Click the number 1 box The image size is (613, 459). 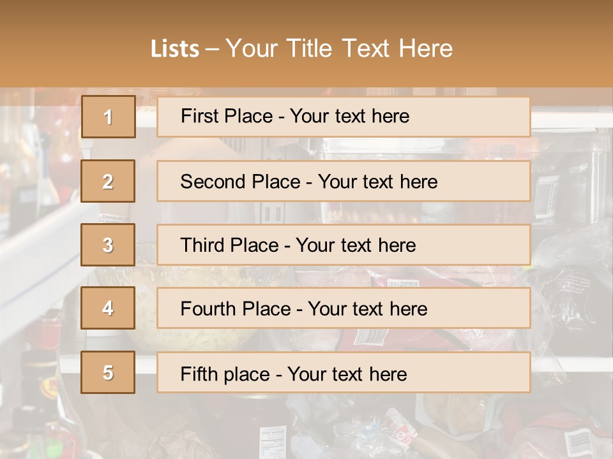(109, 117)
